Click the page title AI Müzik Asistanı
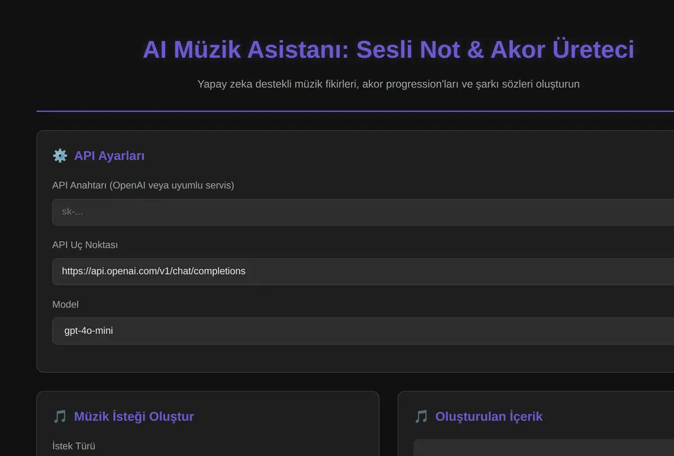The image size is (674, 456). 388,49
